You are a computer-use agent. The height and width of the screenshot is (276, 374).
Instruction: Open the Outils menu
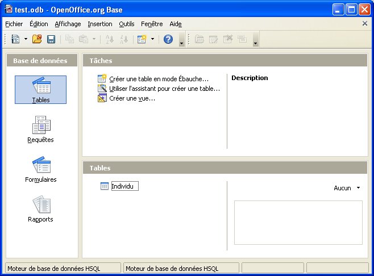coord(127,24)
